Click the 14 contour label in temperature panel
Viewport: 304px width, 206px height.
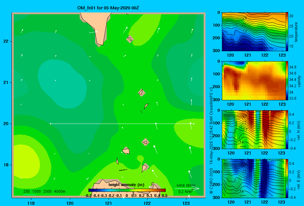[241, 45]
